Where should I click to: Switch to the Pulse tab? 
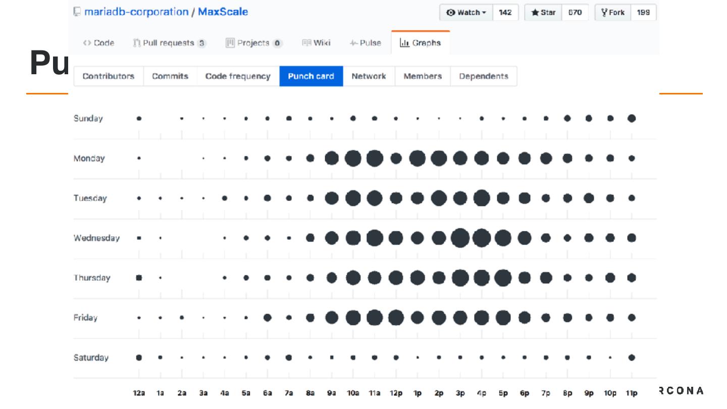[x=365, y=43]
